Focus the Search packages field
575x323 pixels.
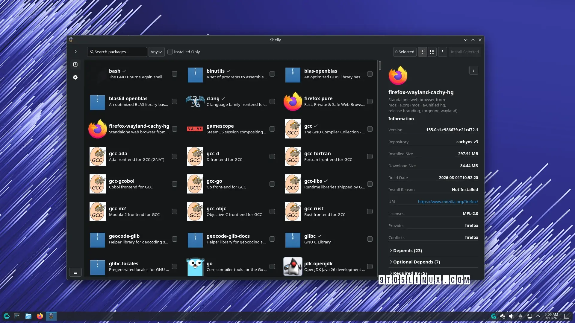(x=117, y=52)
